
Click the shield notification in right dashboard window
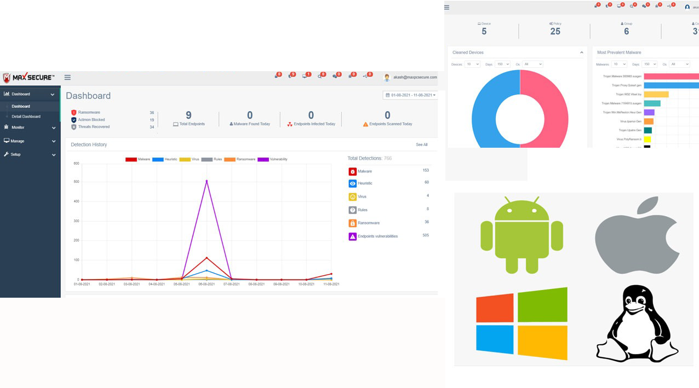[608, 6]
